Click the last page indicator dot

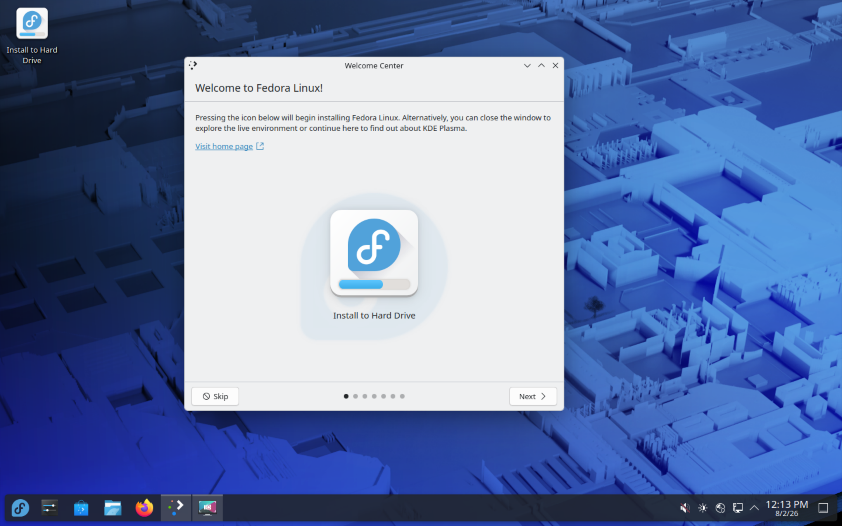pyautogui.click(x=402, y=396)
